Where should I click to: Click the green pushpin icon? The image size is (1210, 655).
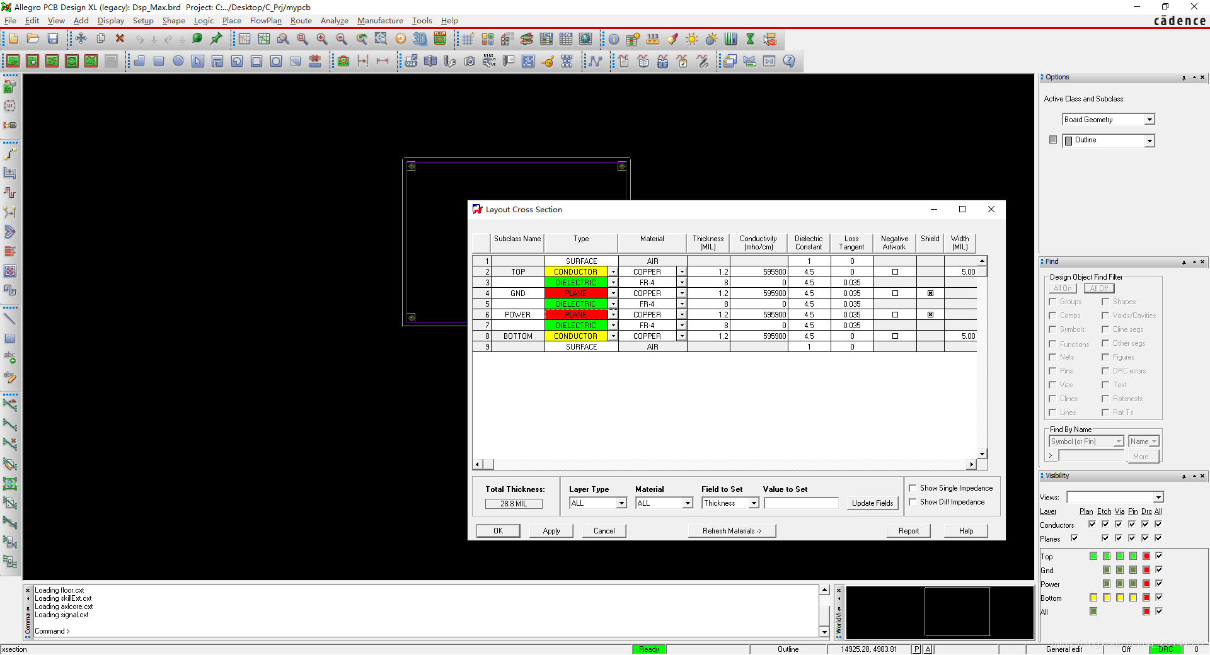pyautogui.click(x=216, y=39)
